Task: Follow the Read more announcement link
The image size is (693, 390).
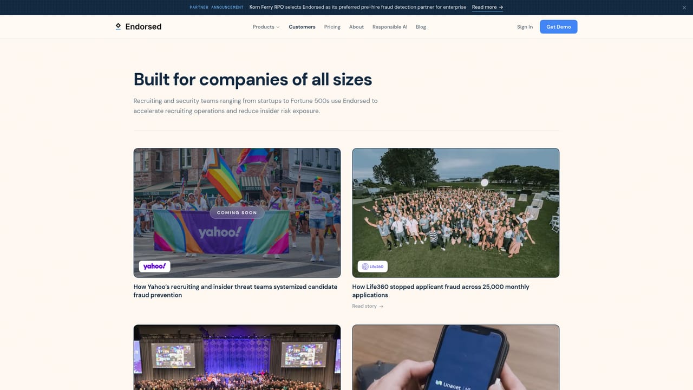Action: [487, 7]
